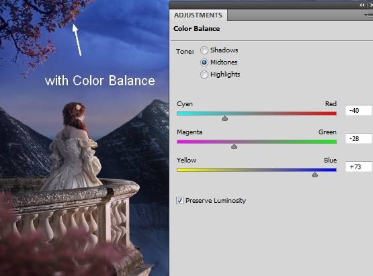The height and width of the screenshot is (276, 373).
Task: Click the Yellow-Blue slider handle
Action: click(315, 175)
